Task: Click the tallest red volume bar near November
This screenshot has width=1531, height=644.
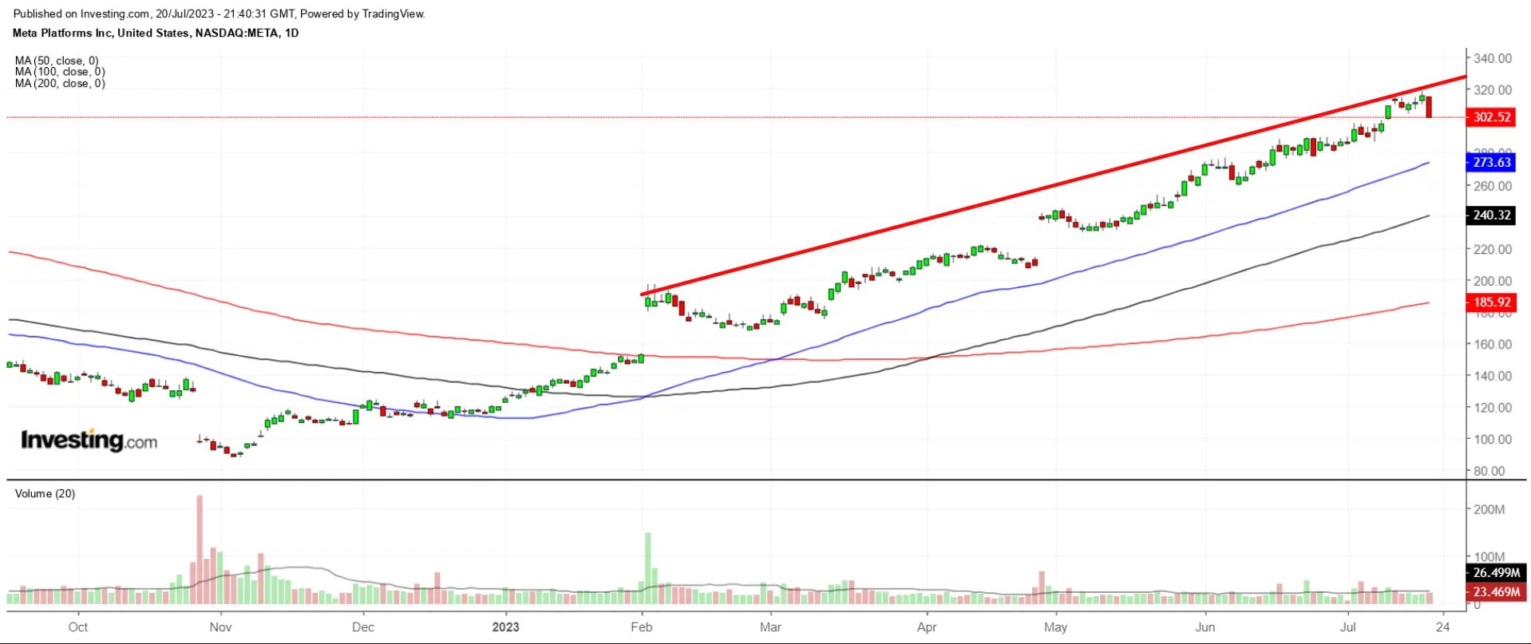Action: tap(200, 550)
